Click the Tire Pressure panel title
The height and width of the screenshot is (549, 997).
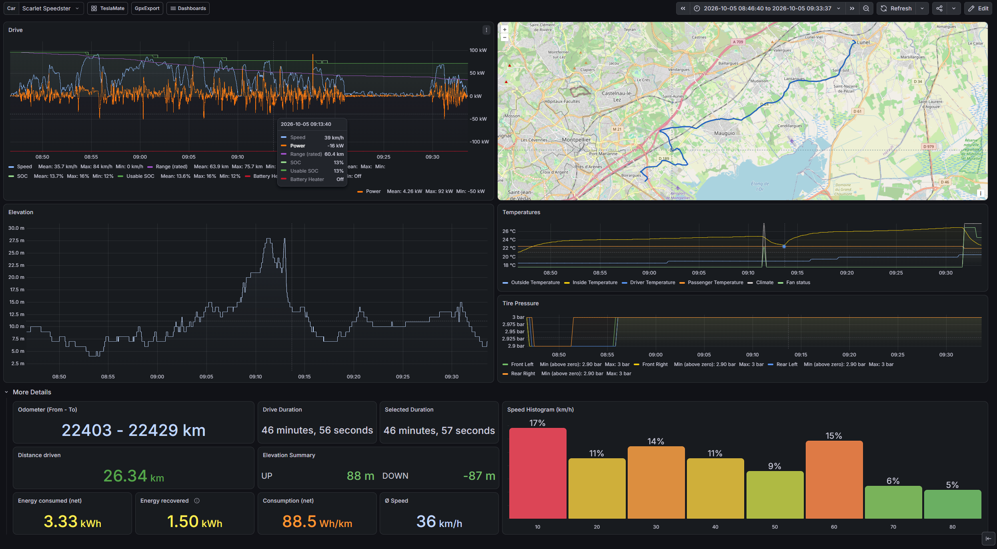[521, 303]
